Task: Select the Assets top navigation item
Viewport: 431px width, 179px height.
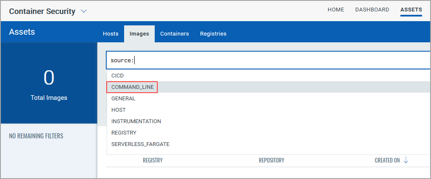Action: (411, 10)
